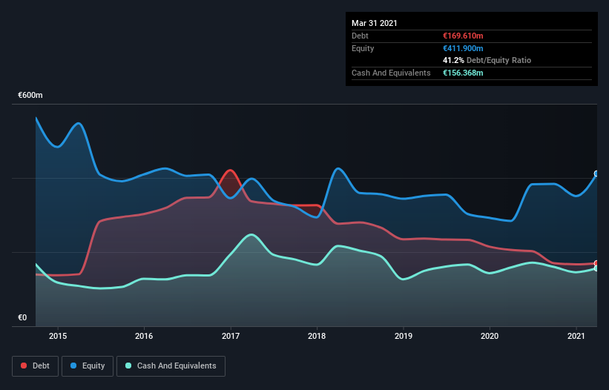Screen dimensions: 609x390
Task: Click Cash And Equivalents label in tooltip
Action: click(x=391, y=73)
